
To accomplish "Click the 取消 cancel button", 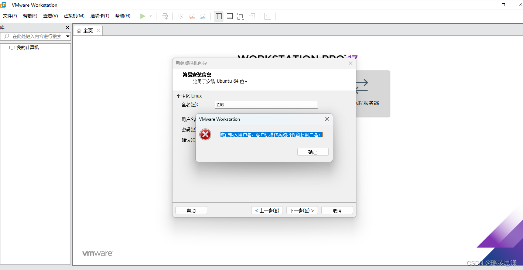I will click(337, 210).
